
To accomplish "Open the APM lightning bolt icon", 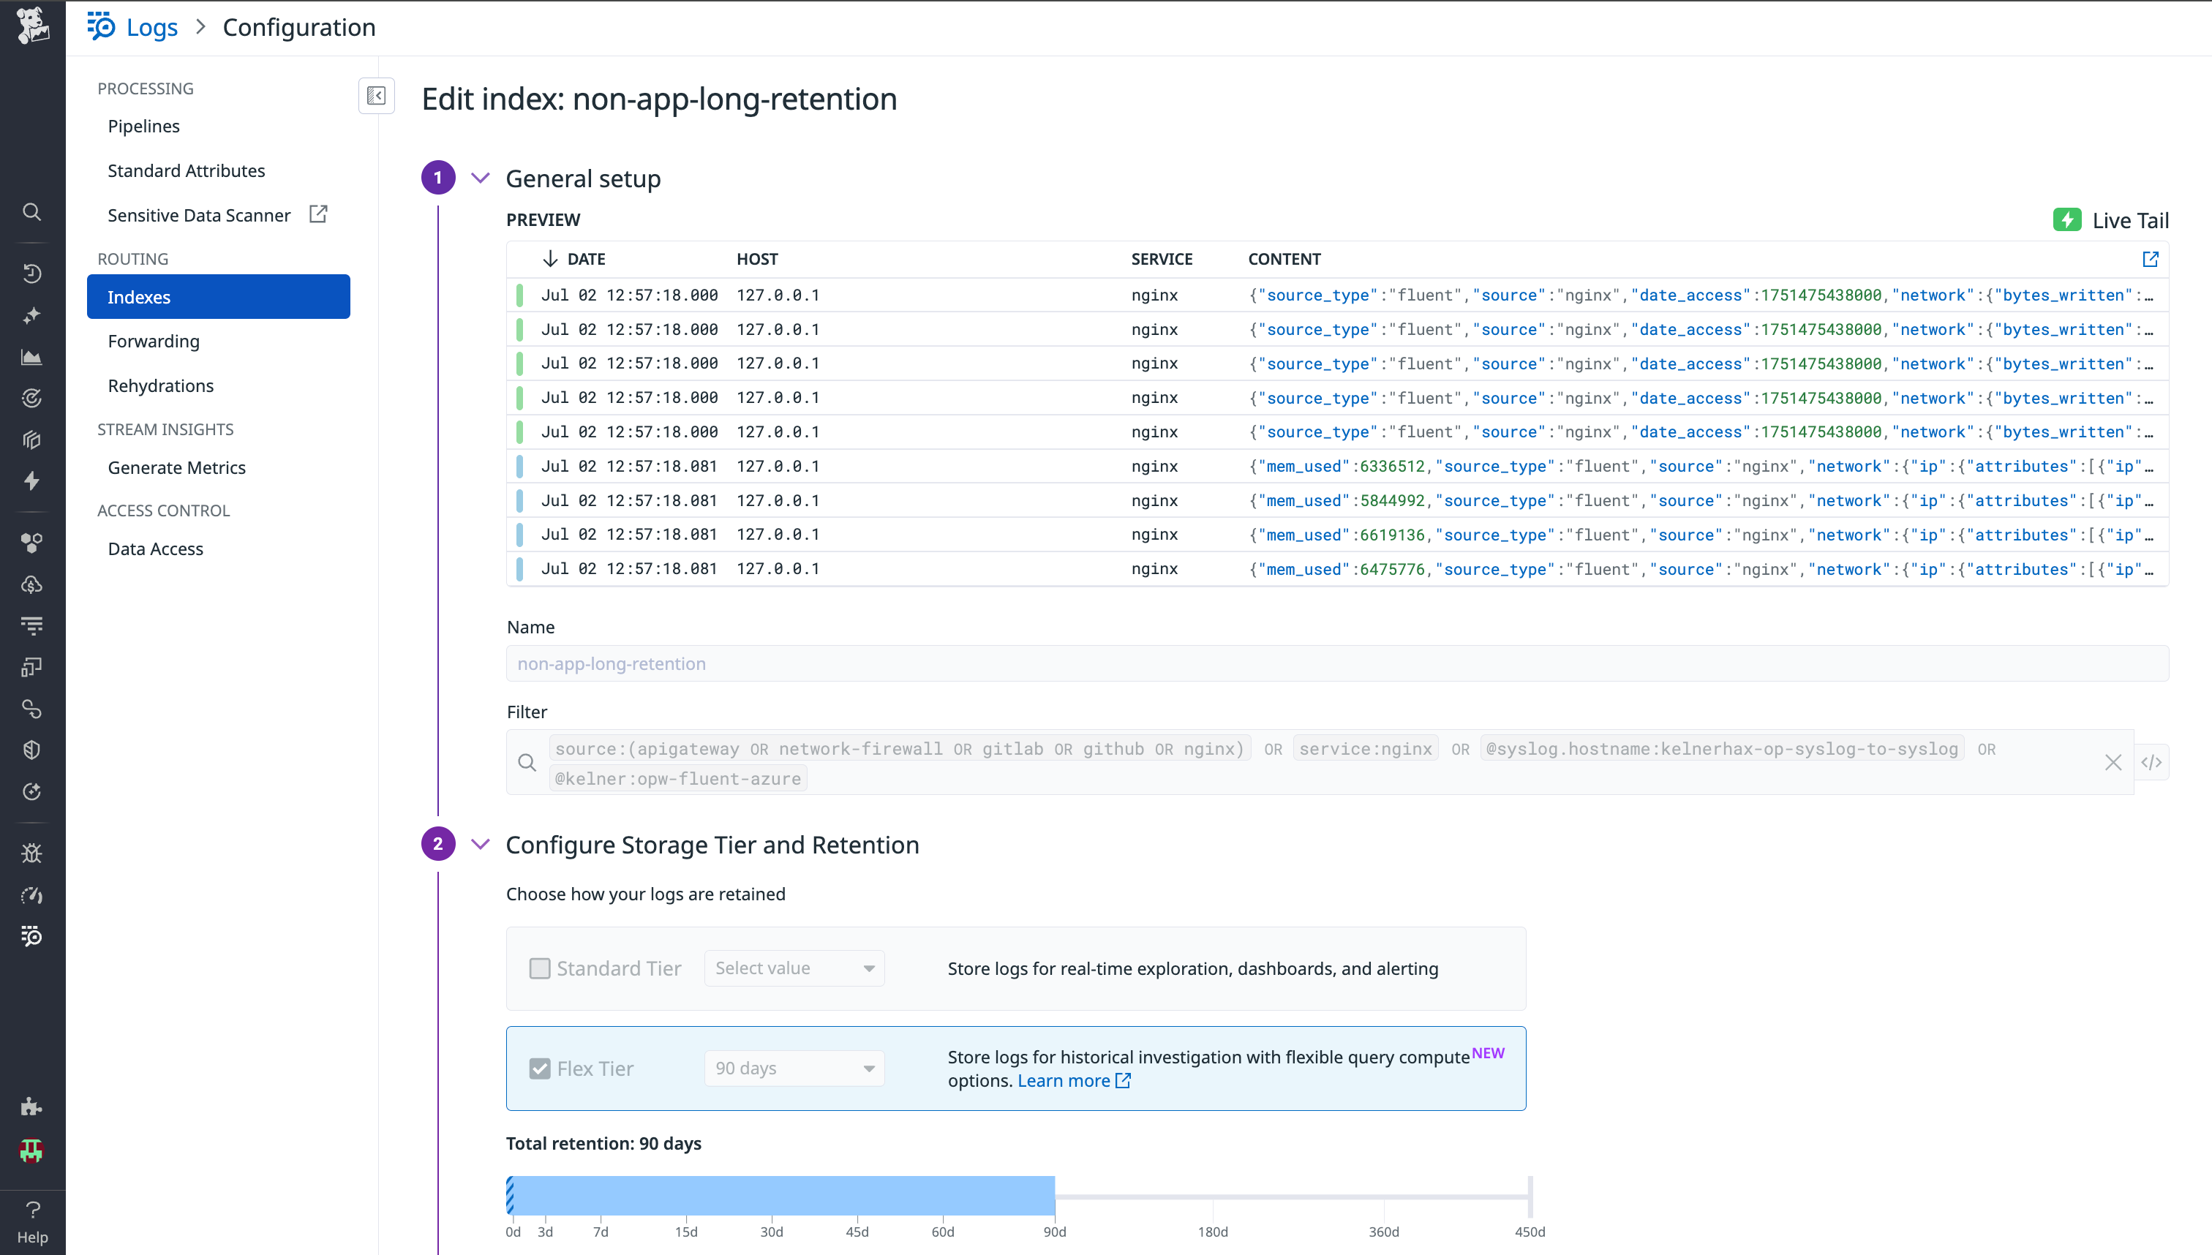I will [32, 481].
